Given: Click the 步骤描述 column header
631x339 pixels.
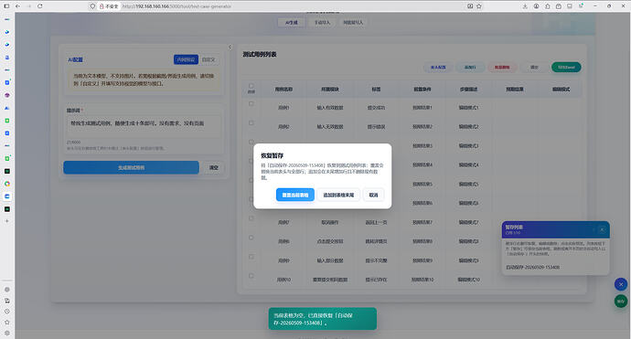Looking at the screenshot, I should [468, 90].
